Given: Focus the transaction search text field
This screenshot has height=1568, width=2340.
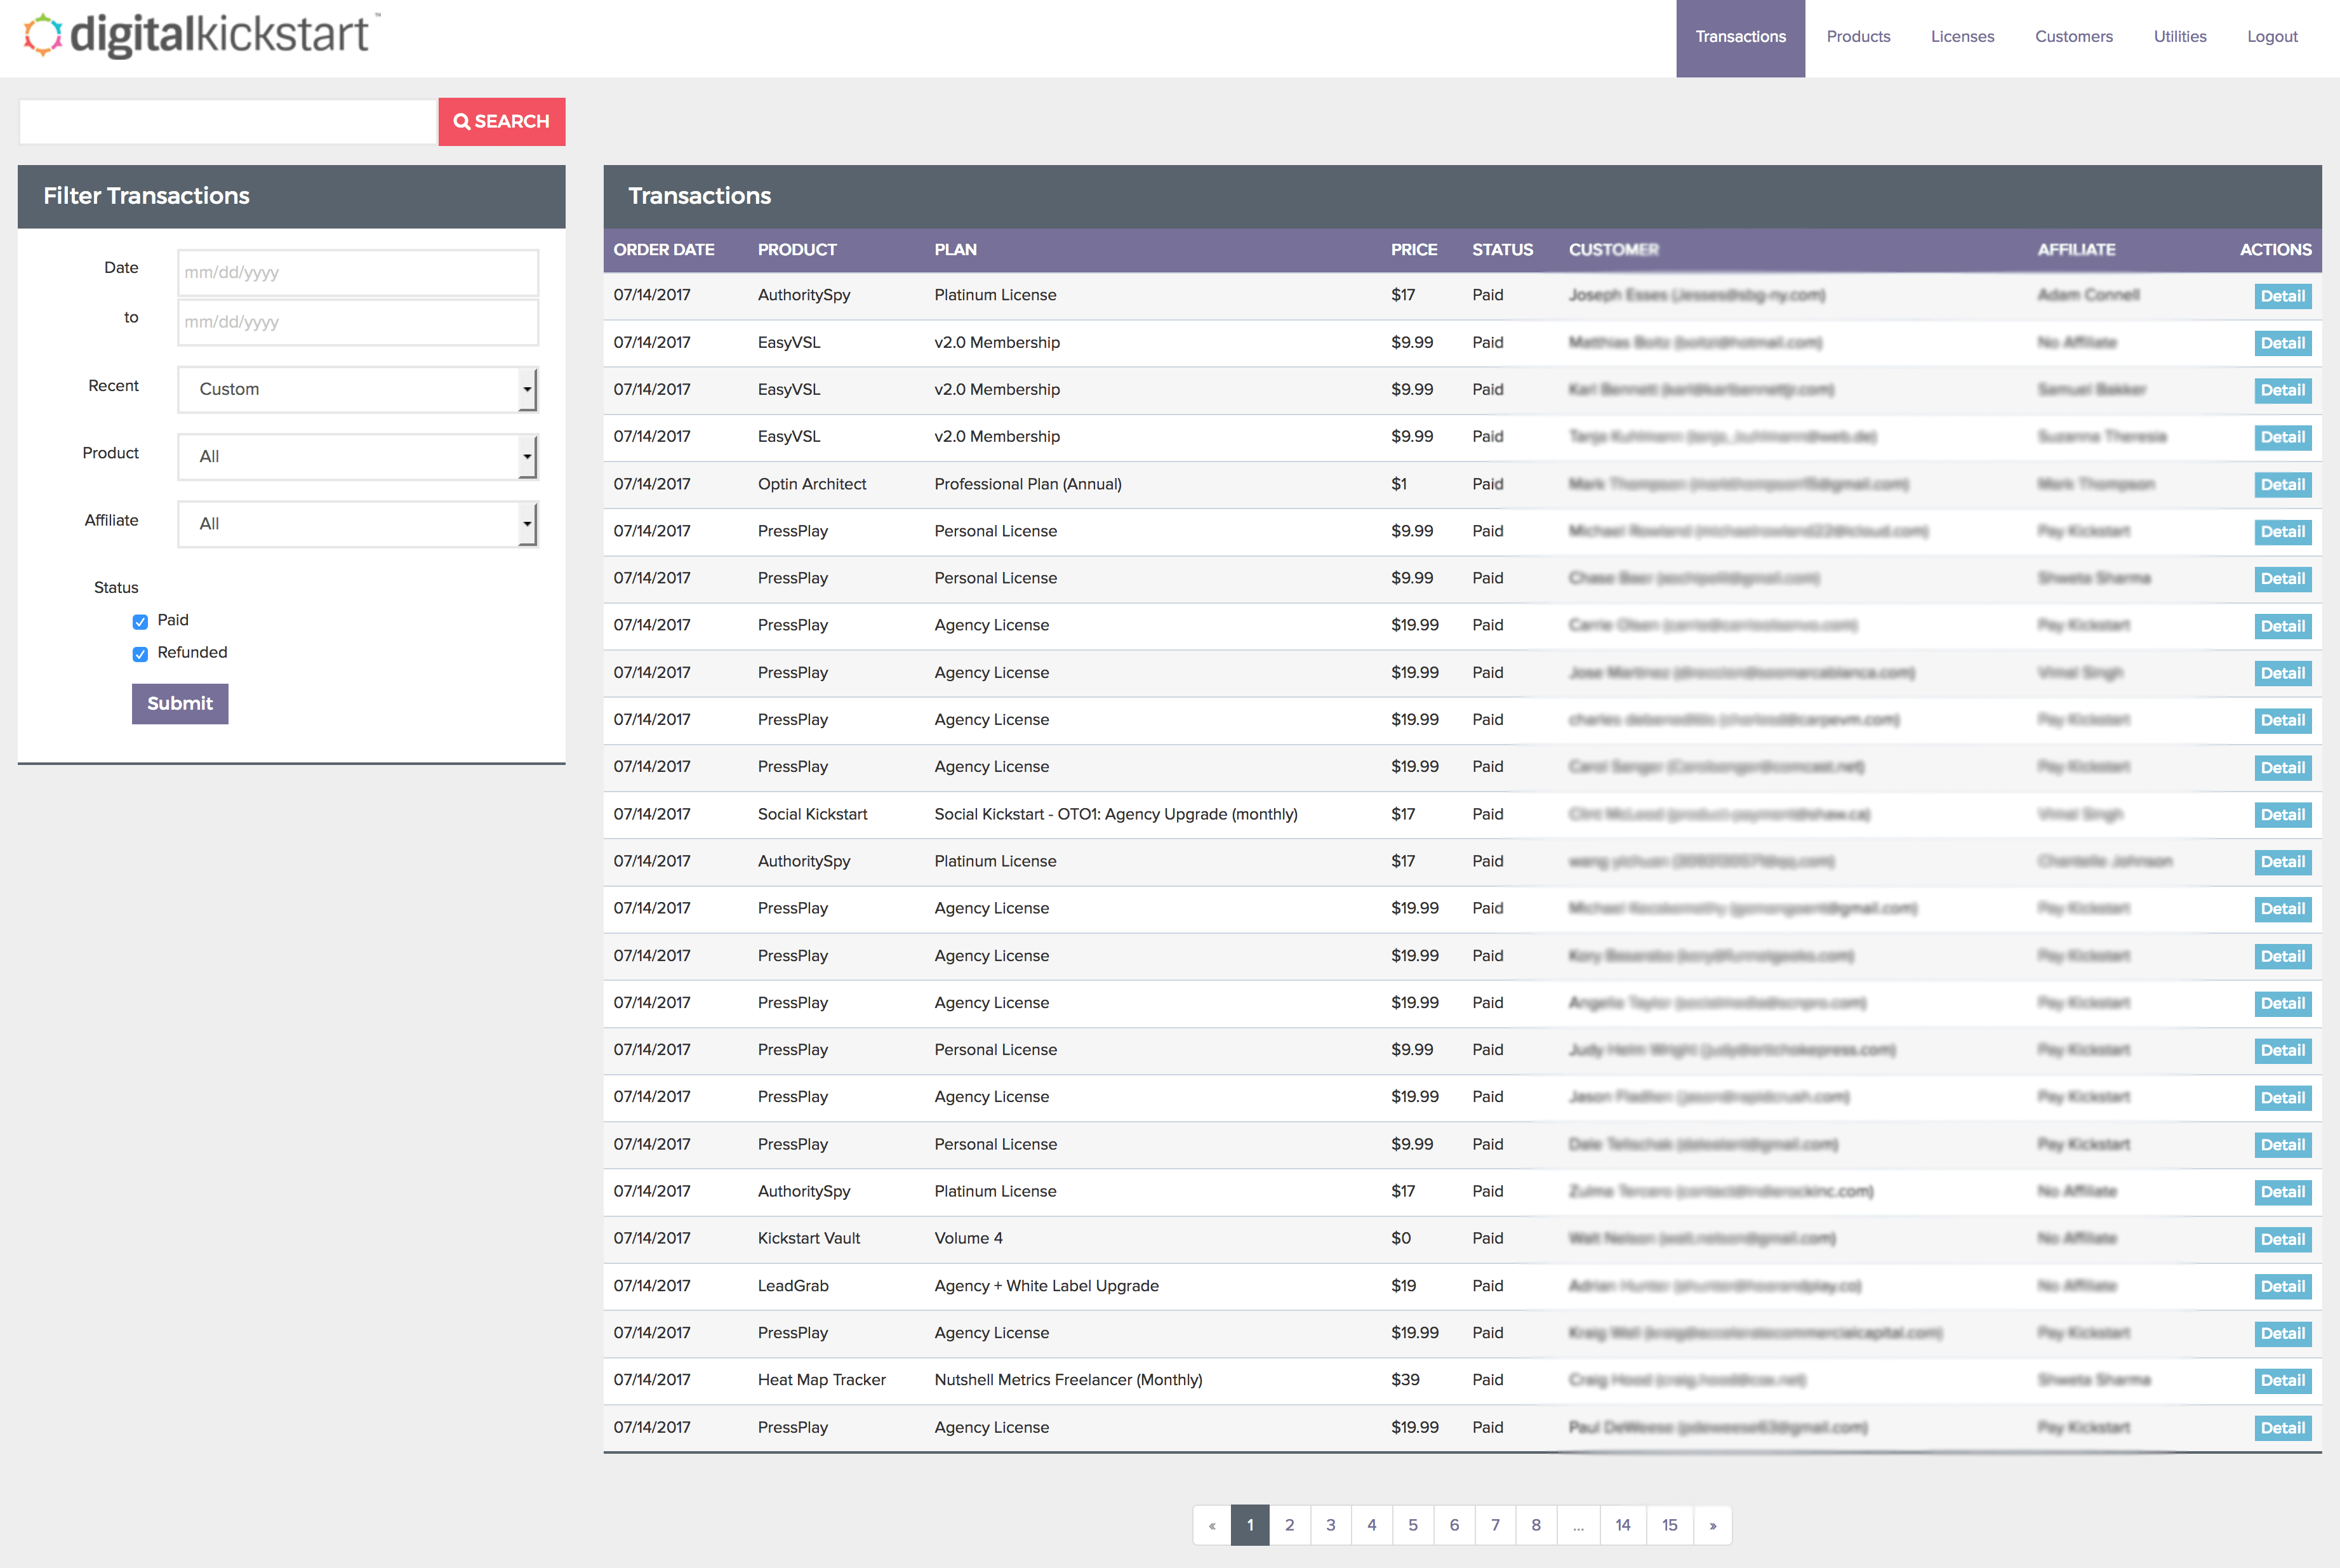Looking at the screenshot, I should 228,121.
